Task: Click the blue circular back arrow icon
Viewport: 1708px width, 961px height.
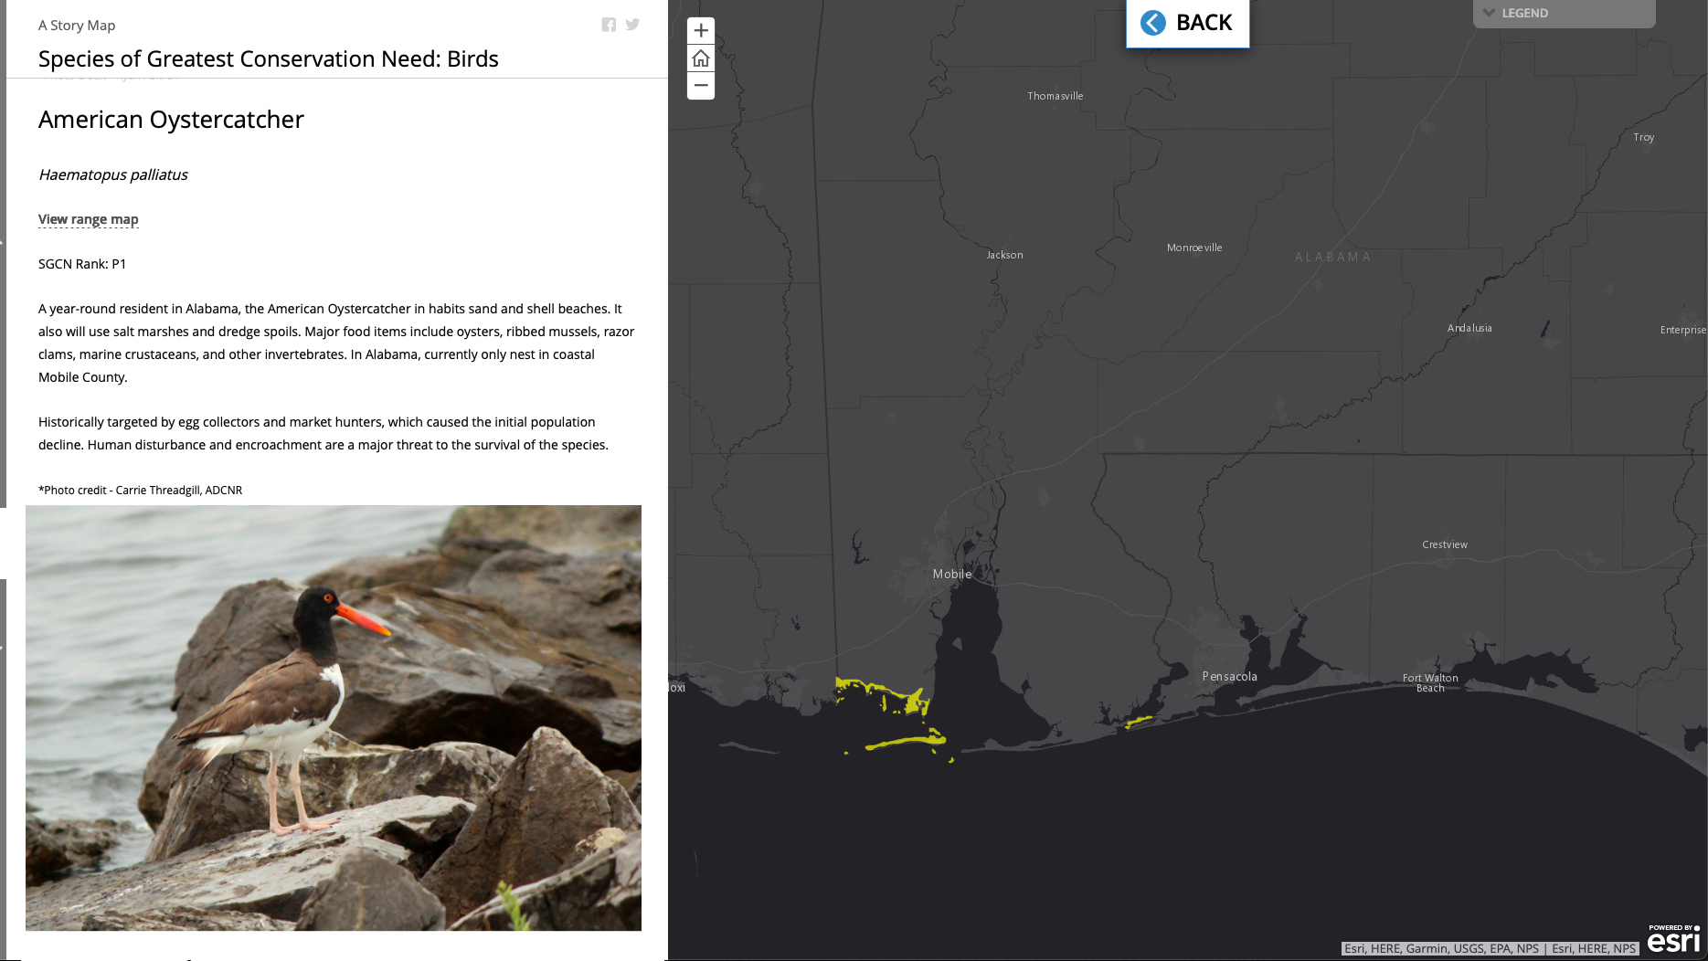Action: click(x=1152, y=22)
